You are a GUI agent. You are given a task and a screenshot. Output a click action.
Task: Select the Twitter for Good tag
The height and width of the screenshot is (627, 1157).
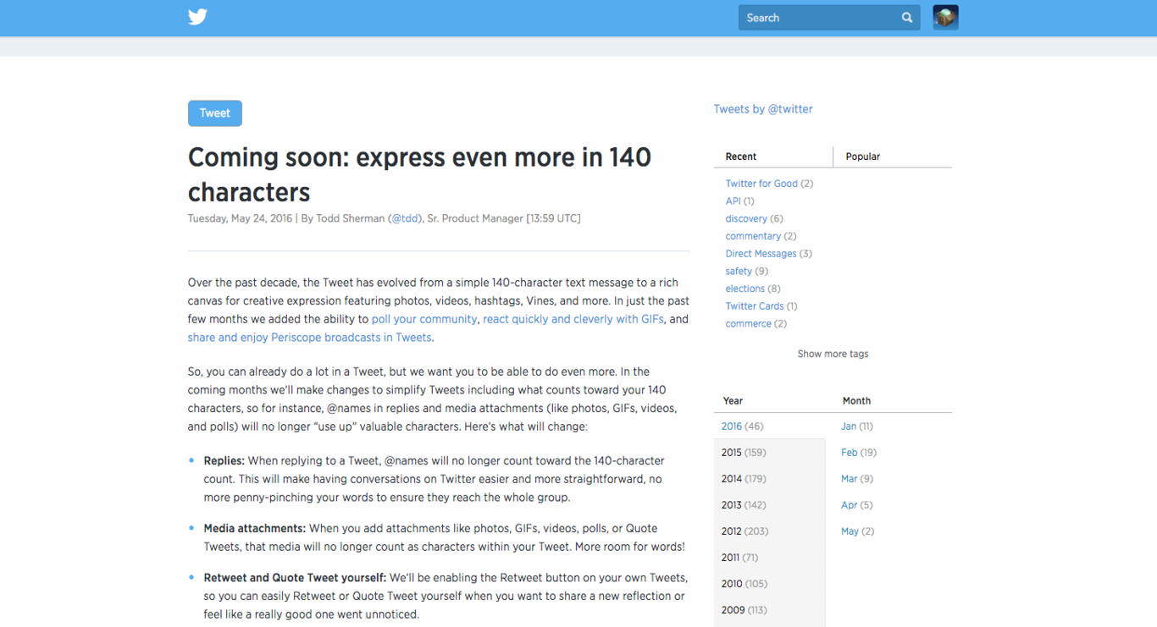[x=761, y=184]
